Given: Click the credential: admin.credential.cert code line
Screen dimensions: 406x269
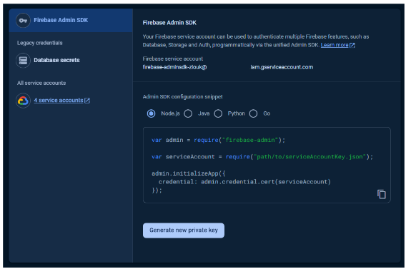Looking at the screenshot, I should pyautogui.click(x=244, y=182).
